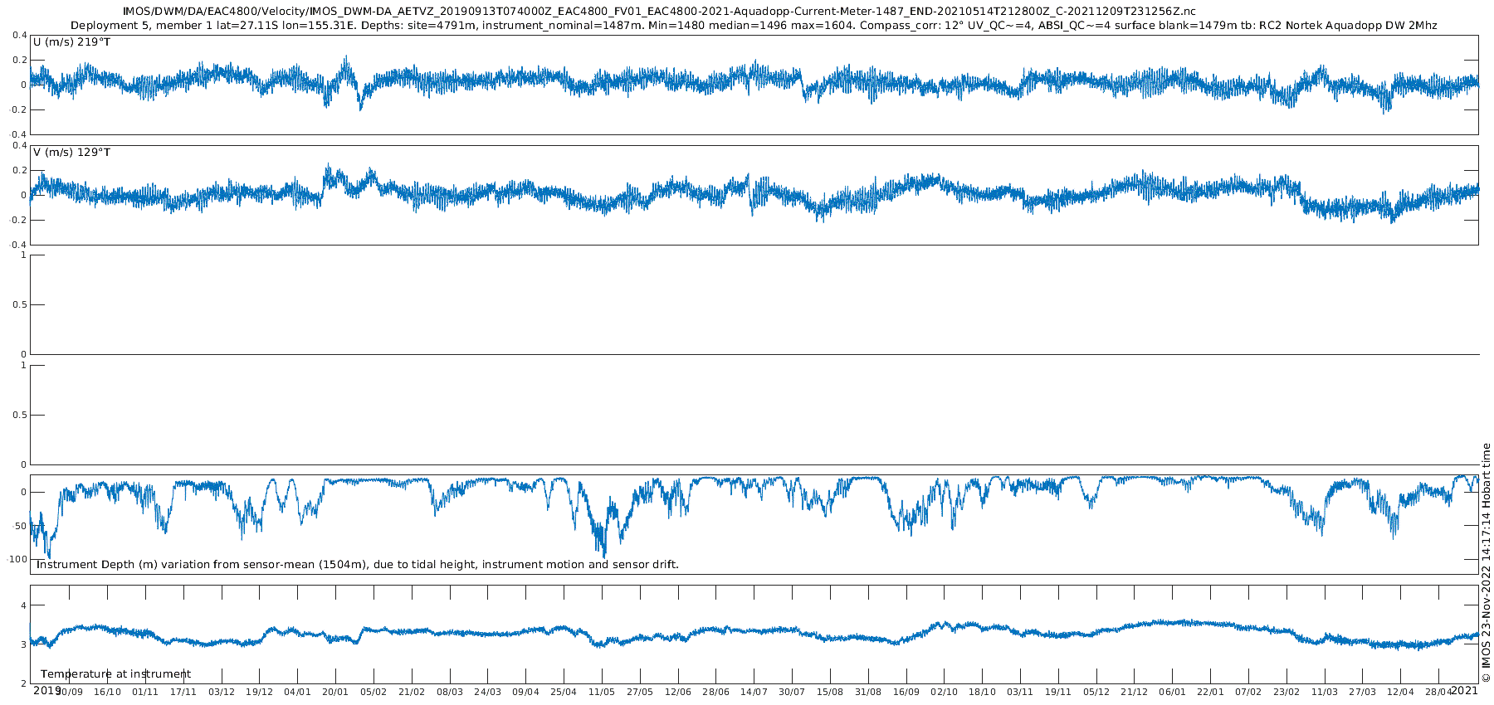Viewport: 1494px width, 705px height.
Task: Select the 'V (m/s) 129°T' panel label
Action: [71, 153]
